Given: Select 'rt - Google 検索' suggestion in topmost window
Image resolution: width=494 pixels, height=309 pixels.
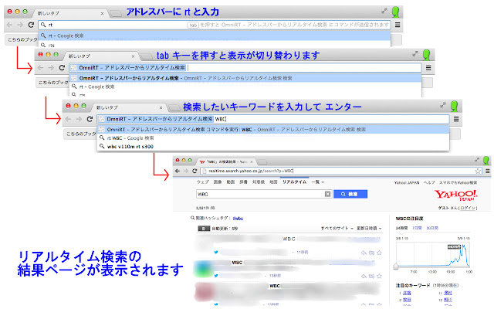Looking at the screenshot, I should click(215, 36).
